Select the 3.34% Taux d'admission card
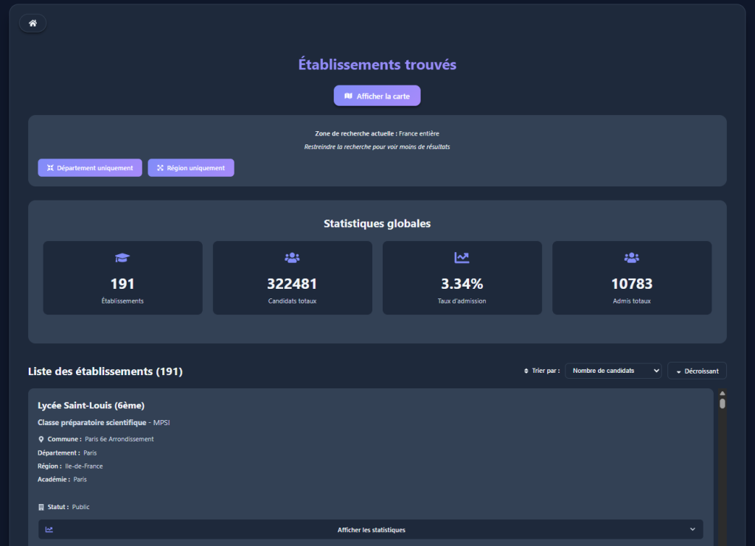 tap(462, 278)
